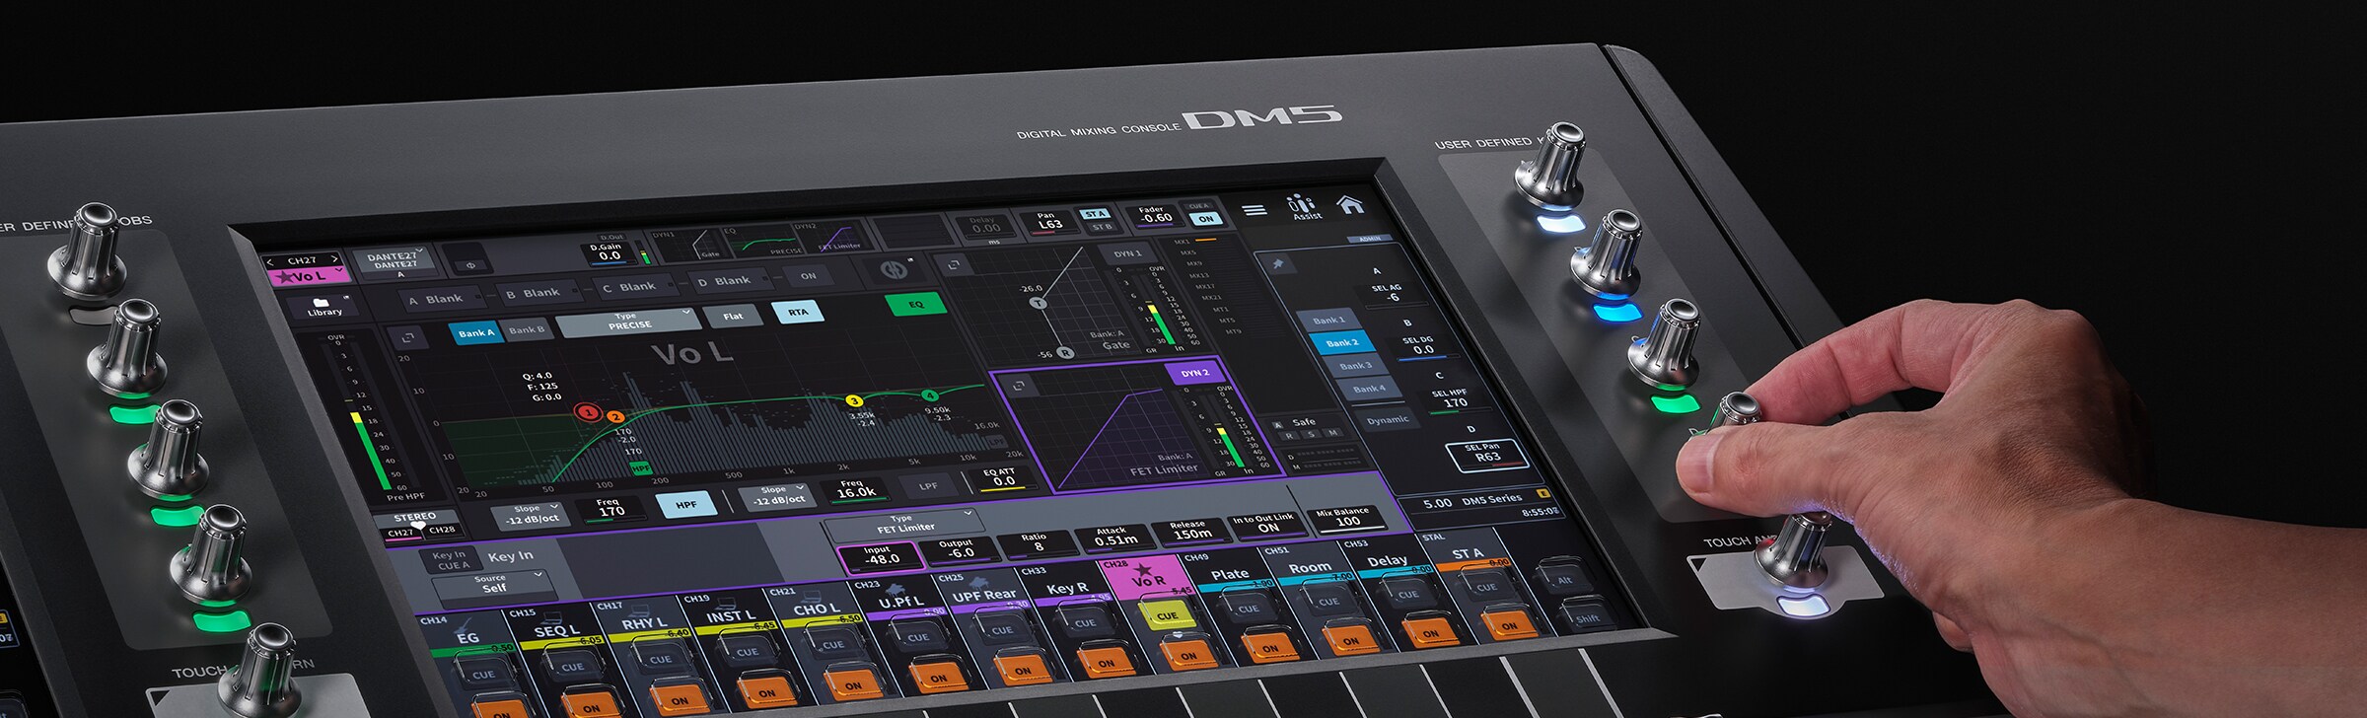Open the EQ Type PRECISE dropdown
This screenshot has width=2367, height=718.
(628, 322)
